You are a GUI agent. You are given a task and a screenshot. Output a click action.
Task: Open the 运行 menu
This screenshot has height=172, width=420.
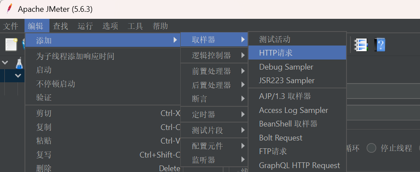[85, 26]
